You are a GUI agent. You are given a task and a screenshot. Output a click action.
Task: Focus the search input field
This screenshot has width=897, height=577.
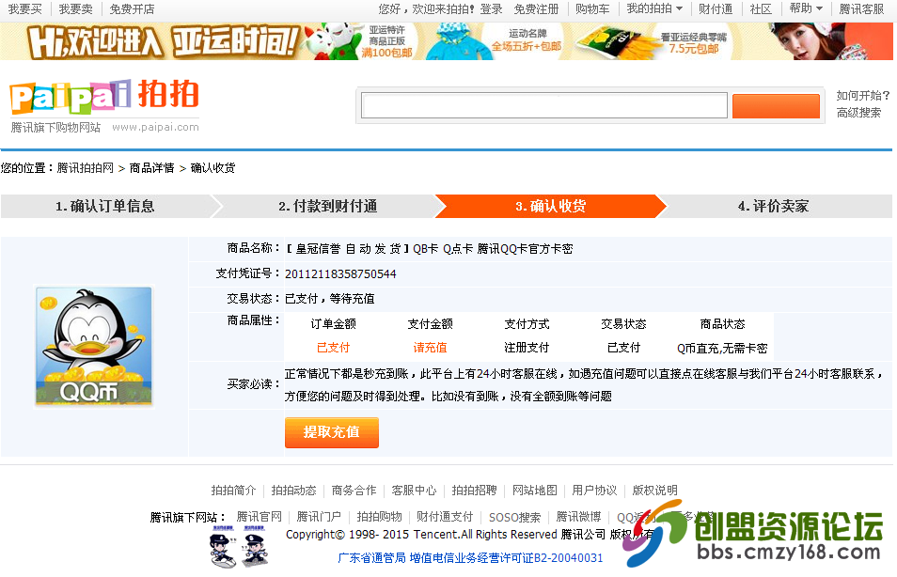(x=544, y=106)
